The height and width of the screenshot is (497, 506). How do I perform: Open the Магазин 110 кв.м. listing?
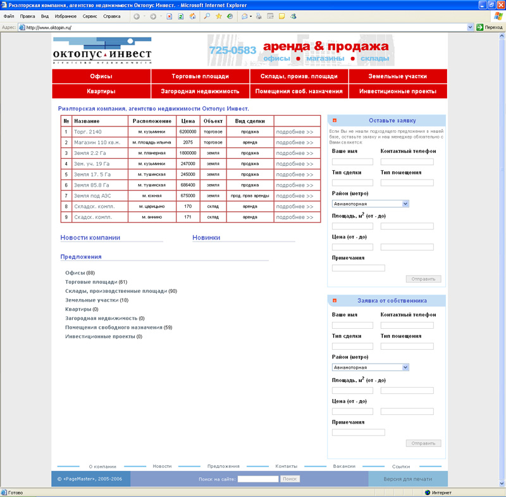point(97,142)
